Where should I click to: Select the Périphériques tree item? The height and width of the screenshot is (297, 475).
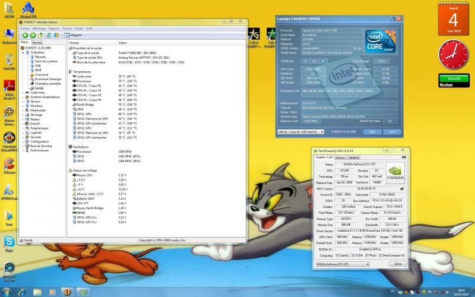tap(39, 128)
